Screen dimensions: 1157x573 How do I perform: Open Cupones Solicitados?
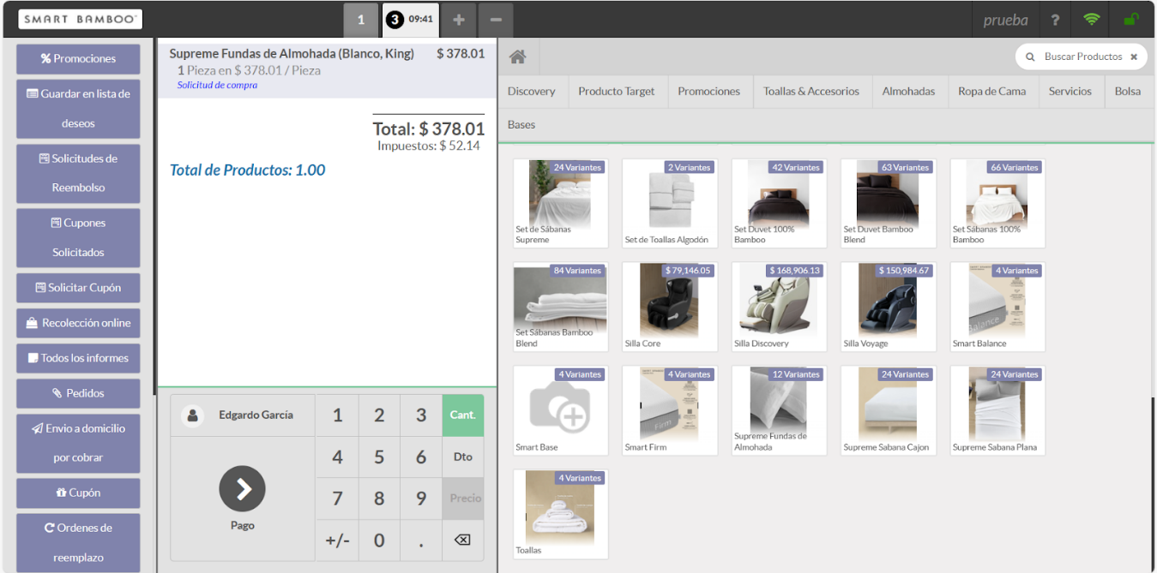(x=78, y=237)
